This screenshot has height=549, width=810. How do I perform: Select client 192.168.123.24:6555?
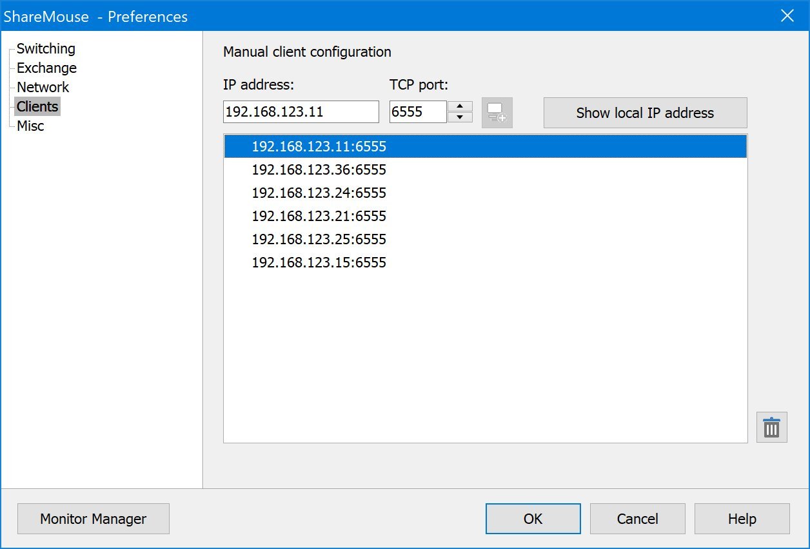[x=319, y=193]
